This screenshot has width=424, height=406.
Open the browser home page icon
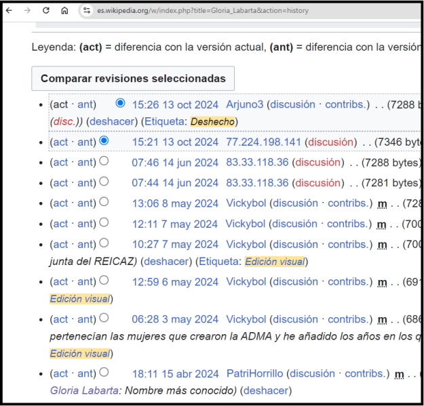[x=64, y=11]
